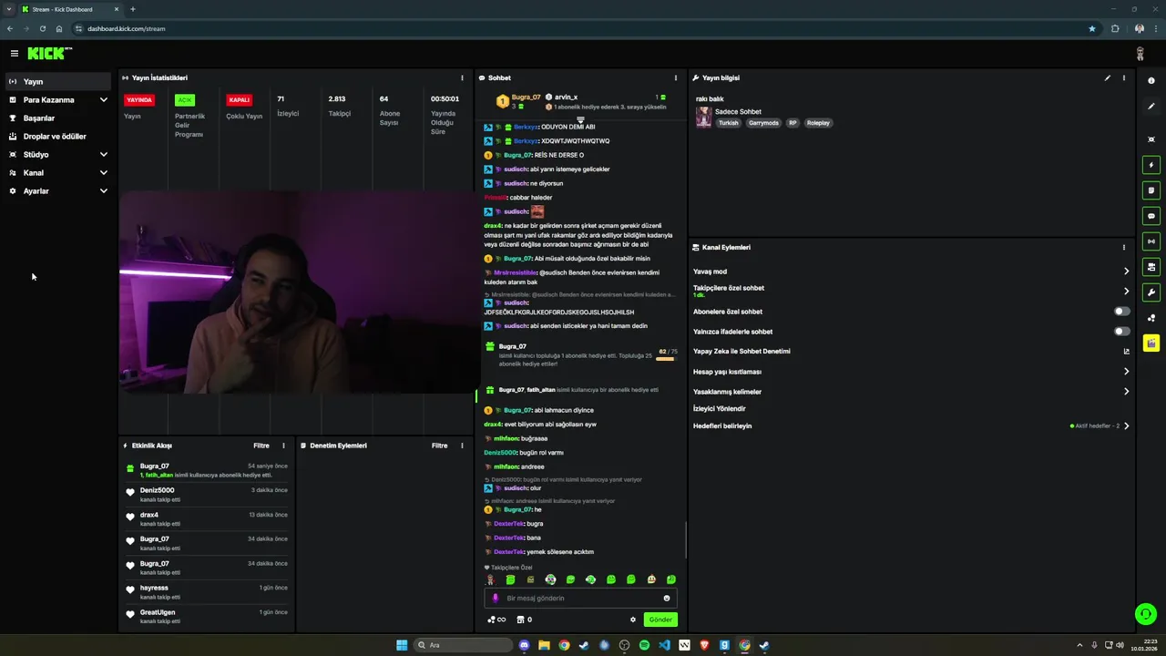The width and height of the screenshot is (1166, 656).
Task: Toggle the wrench panel icon in the right sidebar
Action: tap(1151, 292)
